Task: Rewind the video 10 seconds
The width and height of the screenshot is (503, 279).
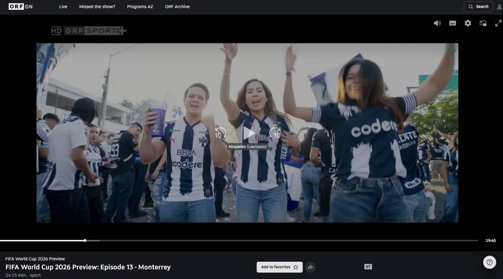Action: tap(220, 133)
